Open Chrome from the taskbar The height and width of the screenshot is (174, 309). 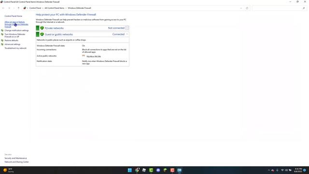click(x=137, y=170)
